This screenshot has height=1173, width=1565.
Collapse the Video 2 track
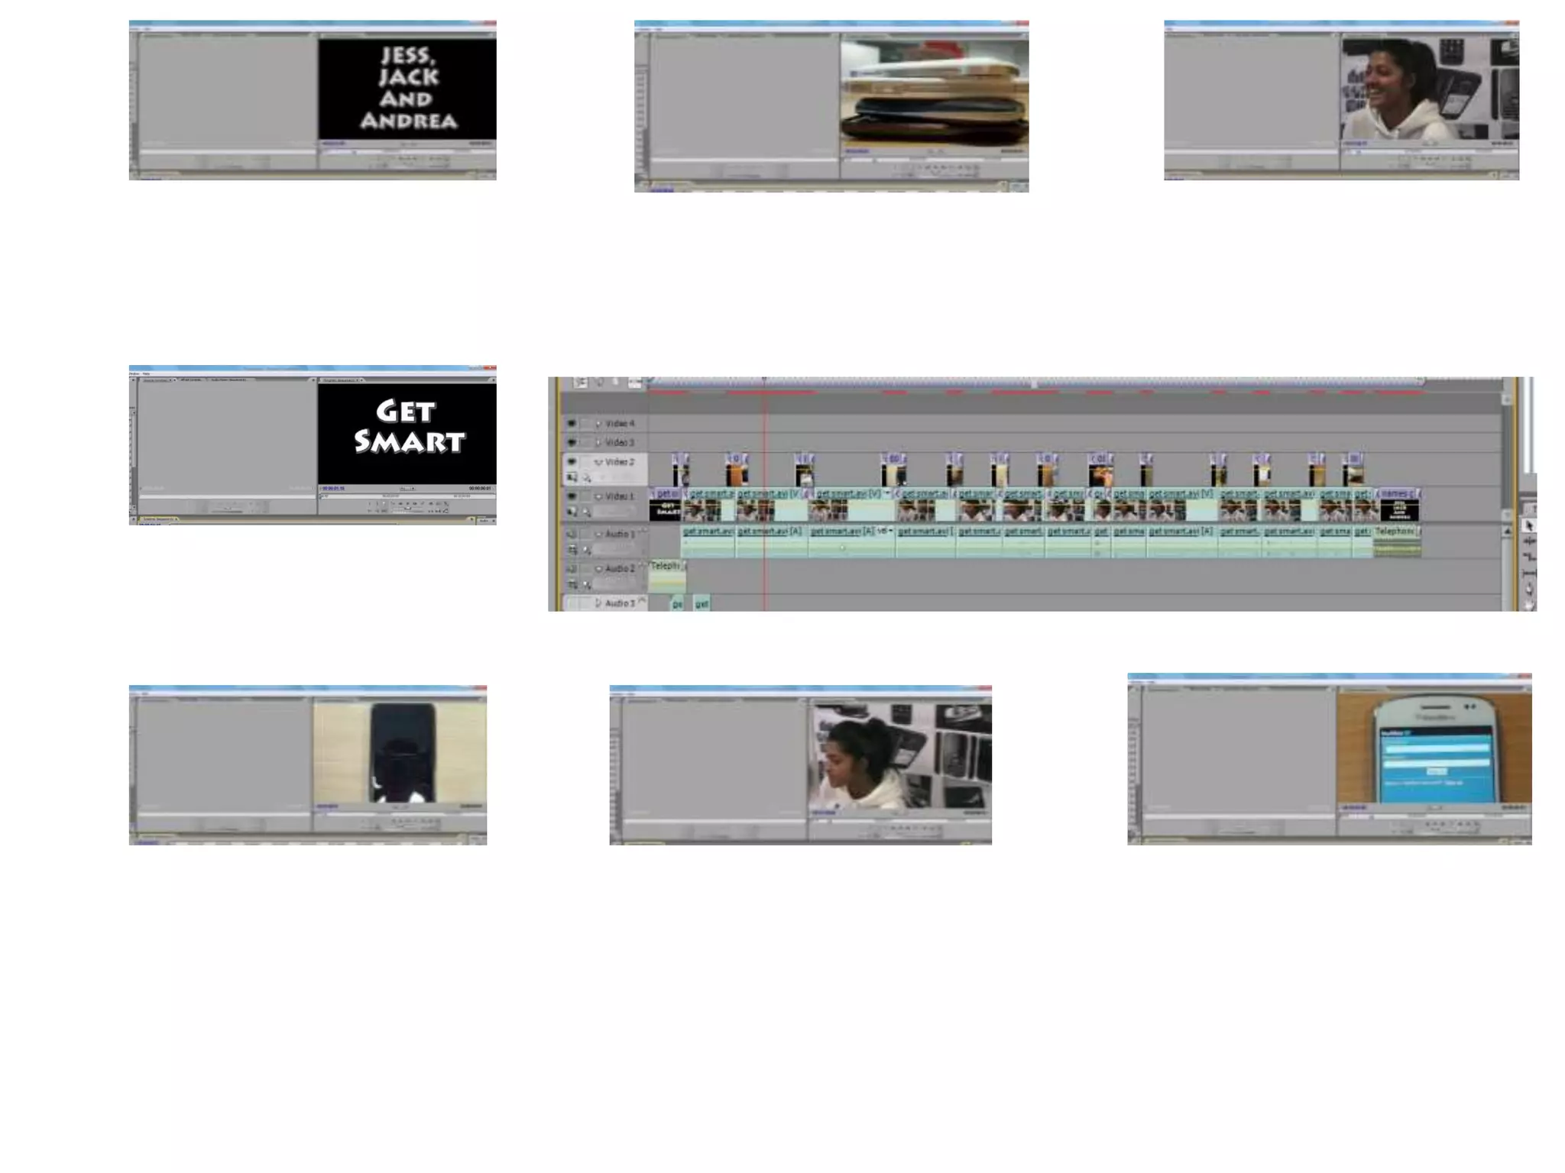(598, 462)
